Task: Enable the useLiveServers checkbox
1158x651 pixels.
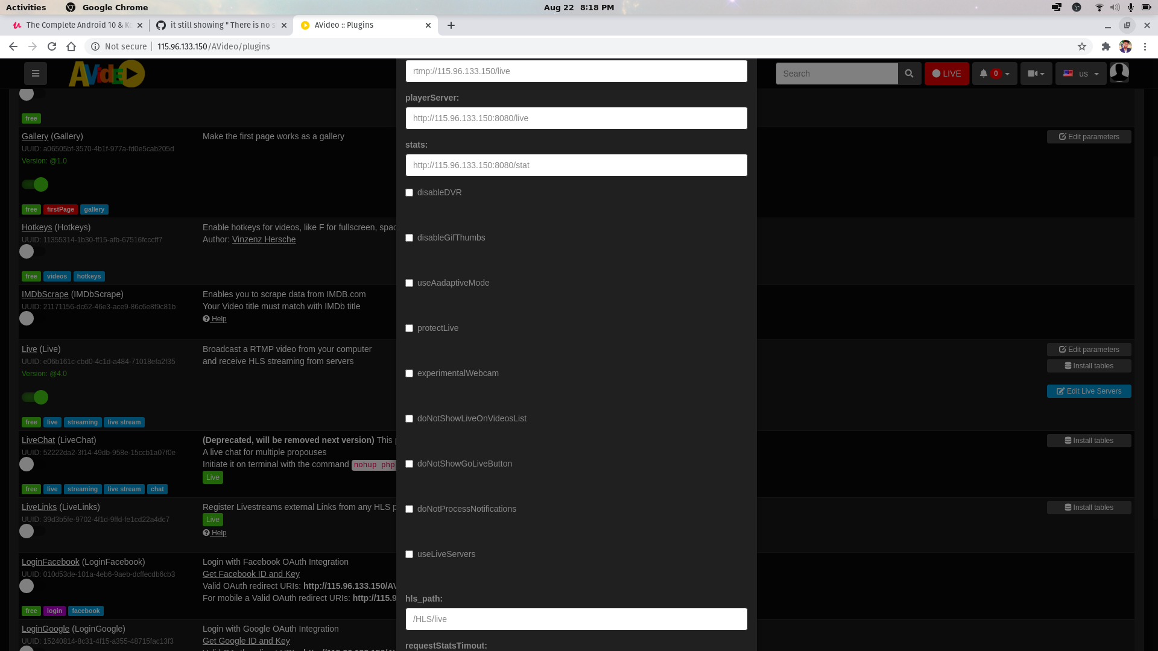Action: [409, 554]
